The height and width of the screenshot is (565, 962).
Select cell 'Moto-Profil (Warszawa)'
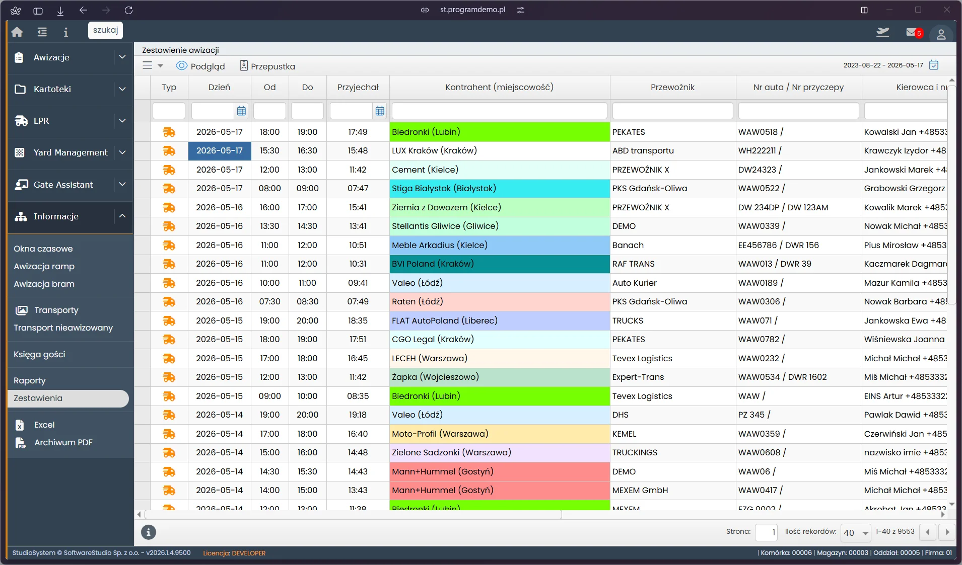(499, 434)
